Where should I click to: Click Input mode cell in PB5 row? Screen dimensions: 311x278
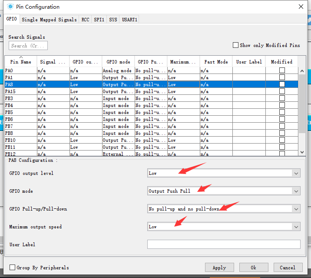pos(118,112)
